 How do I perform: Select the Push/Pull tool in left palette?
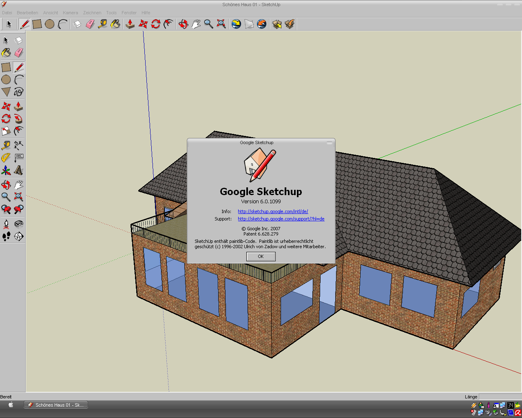point(19,107)
